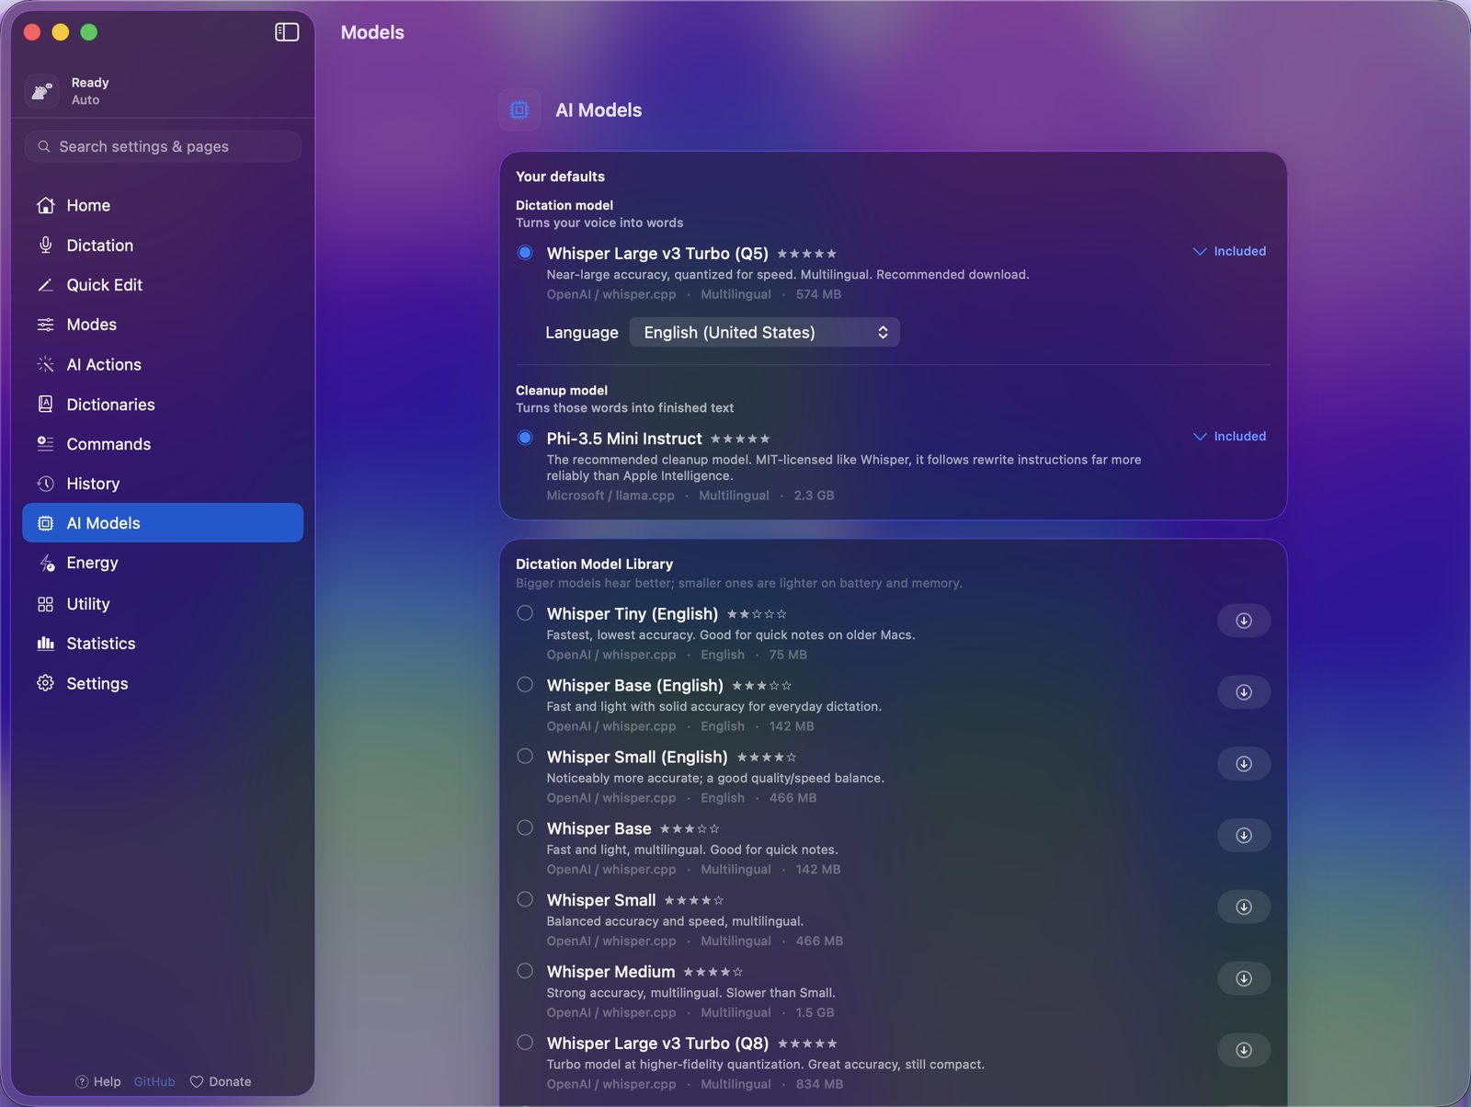The height and width of the screenshot is (1107, 1471).
Task: Click the Dictation Model Library heading
Action: 594,564
